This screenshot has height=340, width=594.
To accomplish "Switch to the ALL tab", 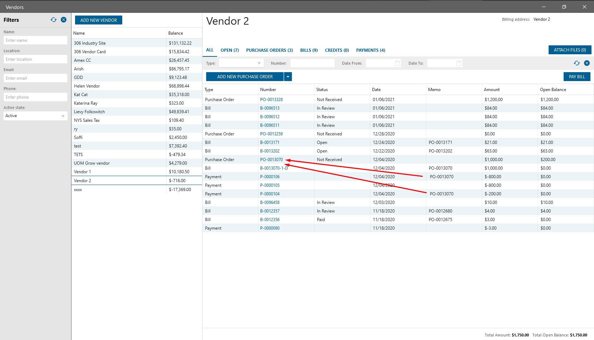I will pos(210,50).
